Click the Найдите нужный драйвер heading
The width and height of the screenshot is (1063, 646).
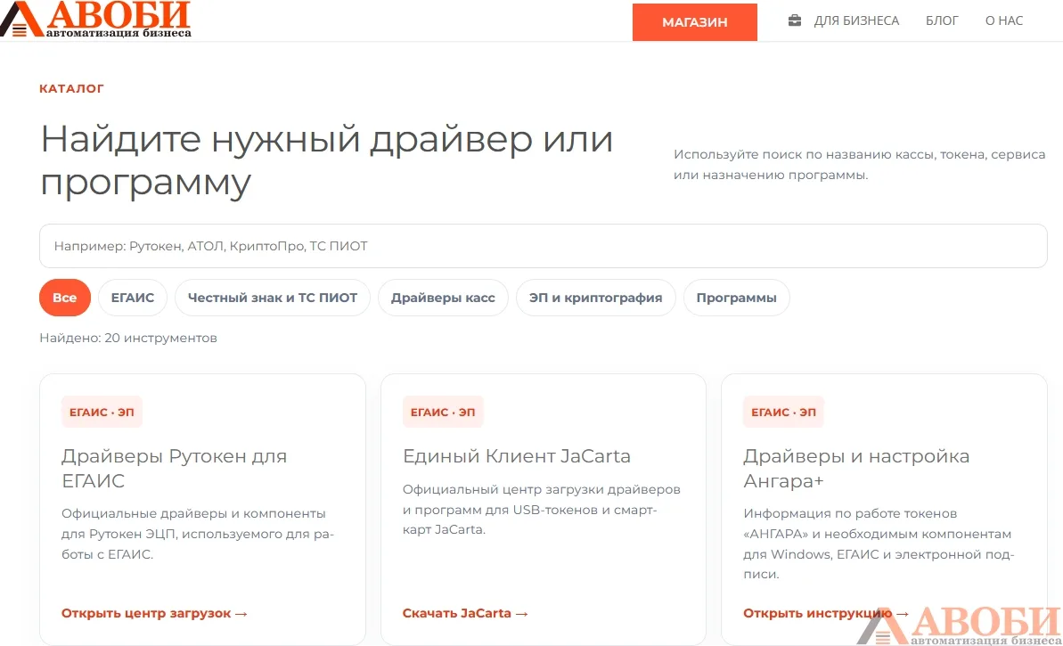tap(327, 160)
